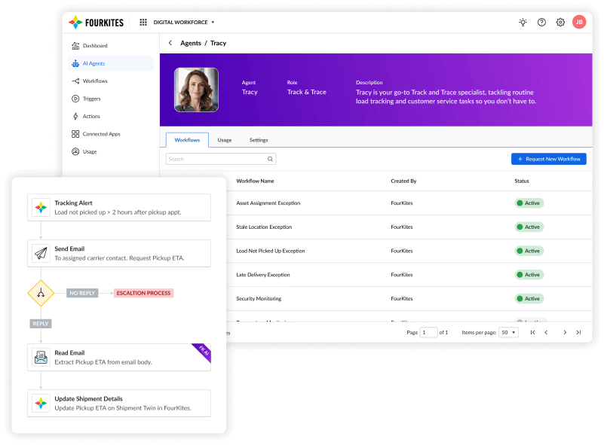Image resolution: width=604 pixels, height=445 pixels.
Task: Click the paper plane Send Email icon
Action: 41,254
